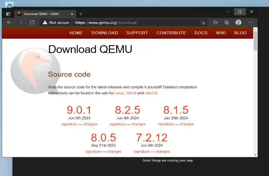Restore down the browser window
This screenshot has width=269, height=176.
pyautogui.click(x=240, y=12)
